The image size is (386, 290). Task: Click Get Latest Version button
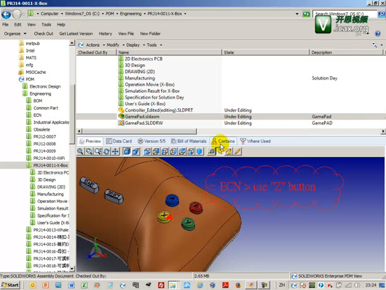76,33
